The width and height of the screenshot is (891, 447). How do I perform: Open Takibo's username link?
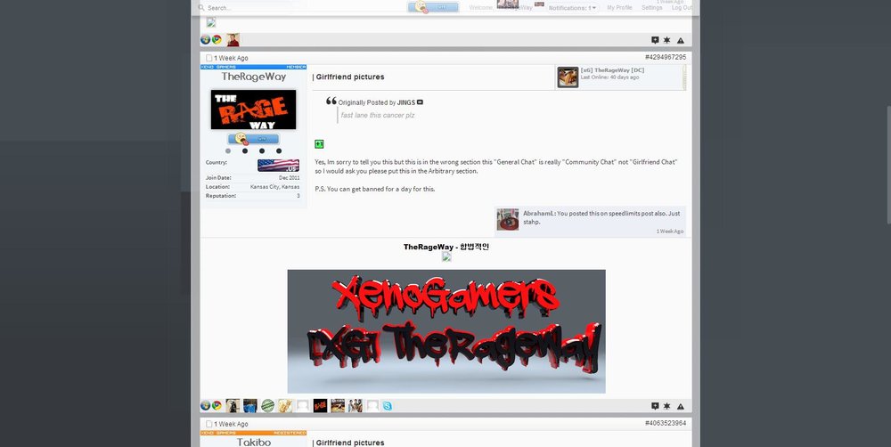pos(253,442)
